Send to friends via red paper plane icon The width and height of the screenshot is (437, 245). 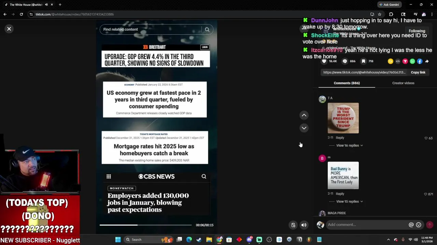(405, 61)
